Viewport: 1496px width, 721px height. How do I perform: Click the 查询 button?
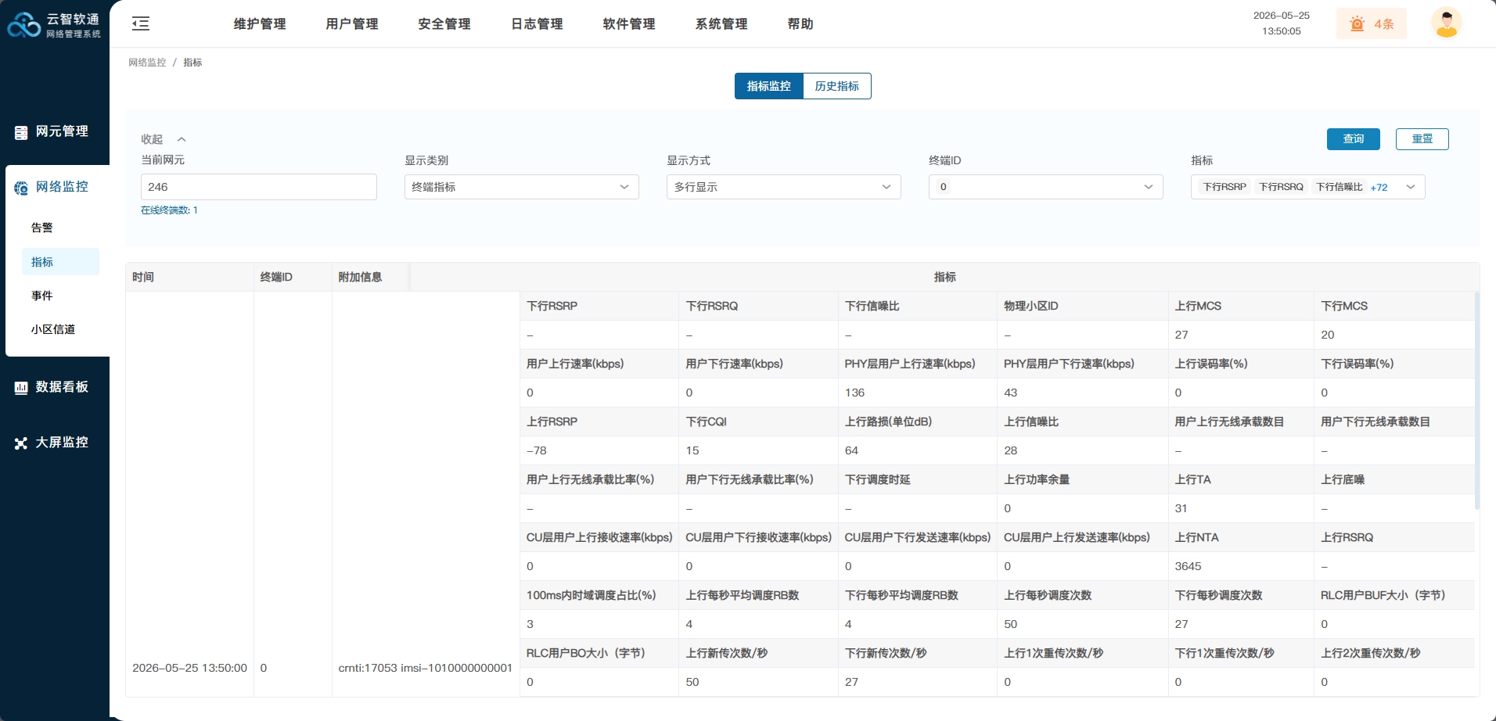click(1354, 139)
